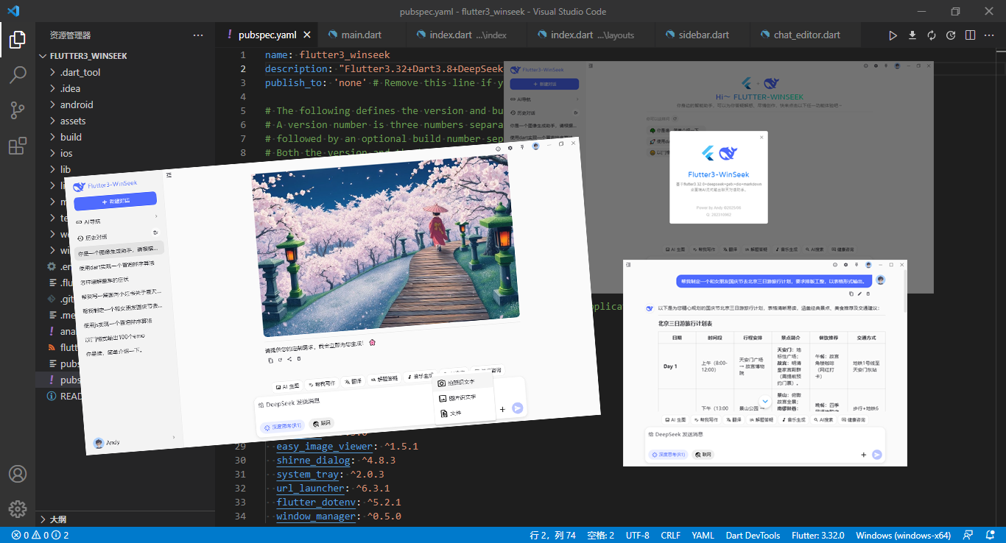Collapse the FLUTTER3_WINSEEK folder tree
1006x543 pixels.
pos(43,55)
